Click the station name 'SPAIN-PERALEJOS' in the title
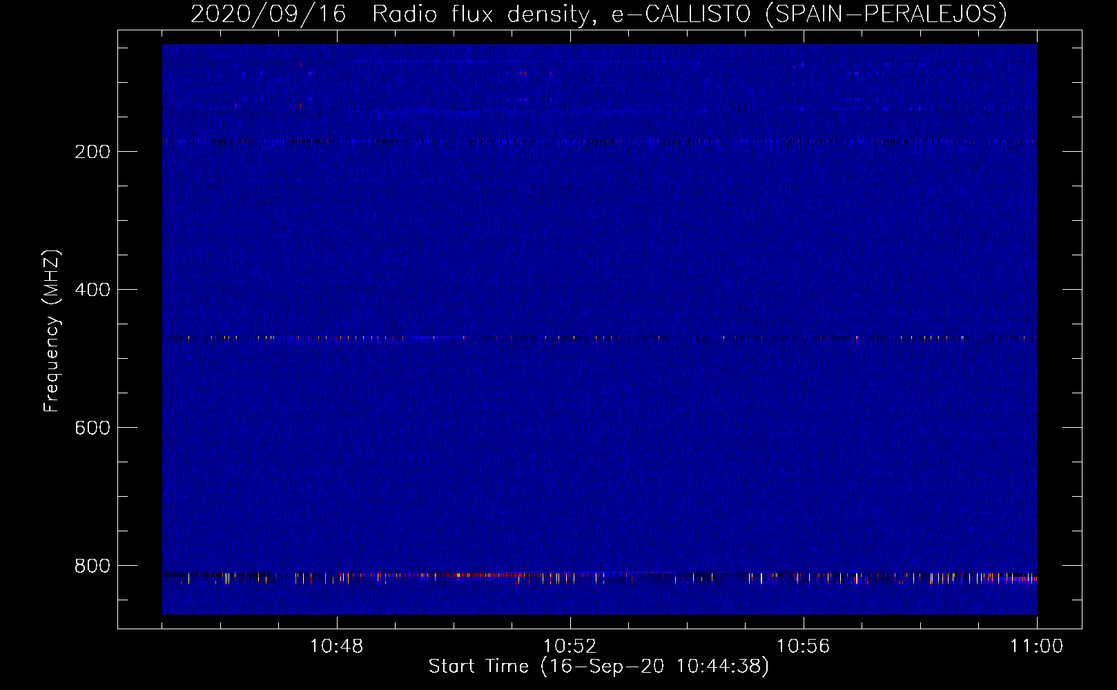The height and width of the screenshot is (690, 1117). pos(886,14)
